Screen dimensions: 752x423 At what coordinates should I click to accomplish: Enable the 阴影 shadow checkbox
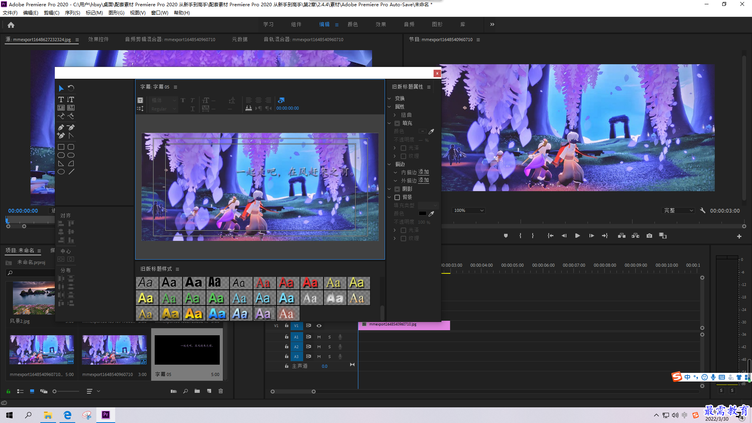coord(397,189)
